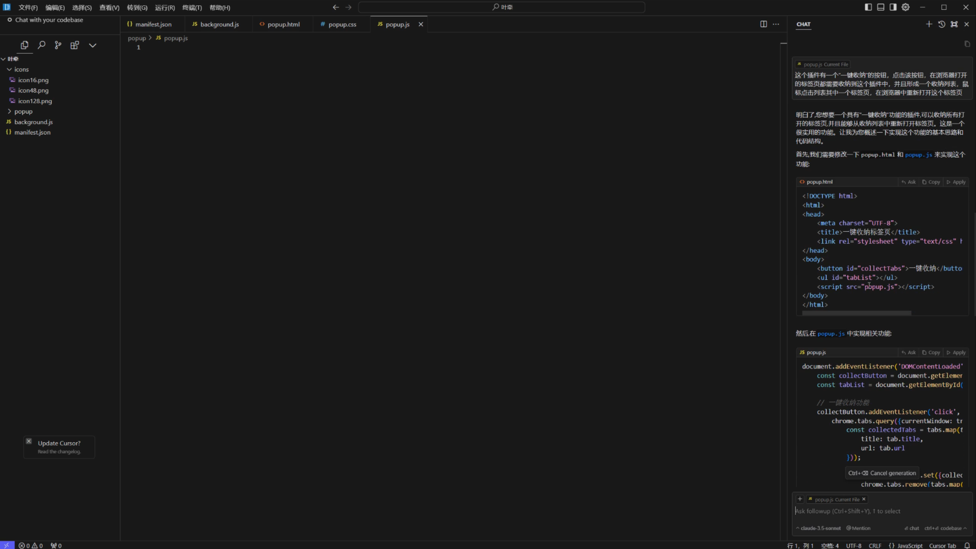Open the claude-3.5-sonnet model dropdown
This screenshot has height=549, width=976.
[818, 528]
